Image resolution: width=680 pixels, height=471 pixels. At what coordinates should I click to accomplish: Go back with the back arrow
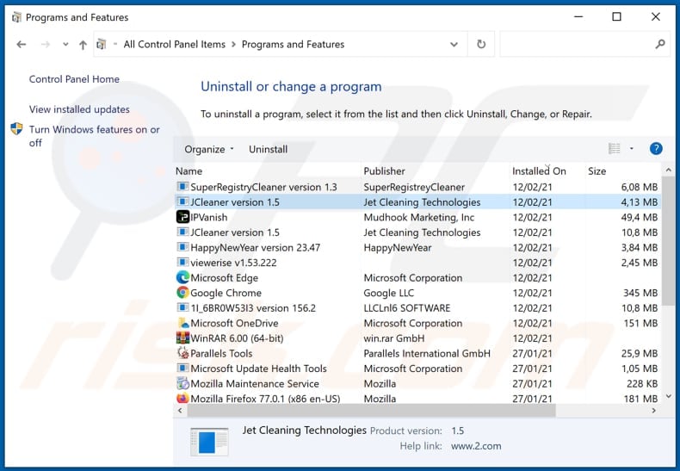[22, 44]
